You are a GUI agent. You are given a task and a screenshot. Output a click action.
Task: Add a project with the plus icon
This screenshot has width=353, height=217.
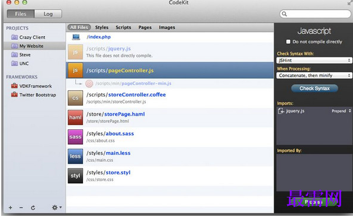click(x=10, y=208)
